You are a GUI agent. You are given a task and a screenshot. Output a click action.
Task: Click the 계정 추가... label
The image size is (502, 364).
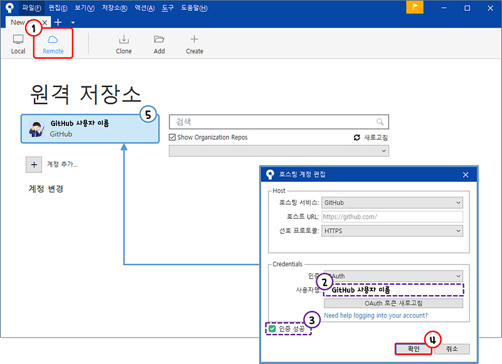(62, 164)
